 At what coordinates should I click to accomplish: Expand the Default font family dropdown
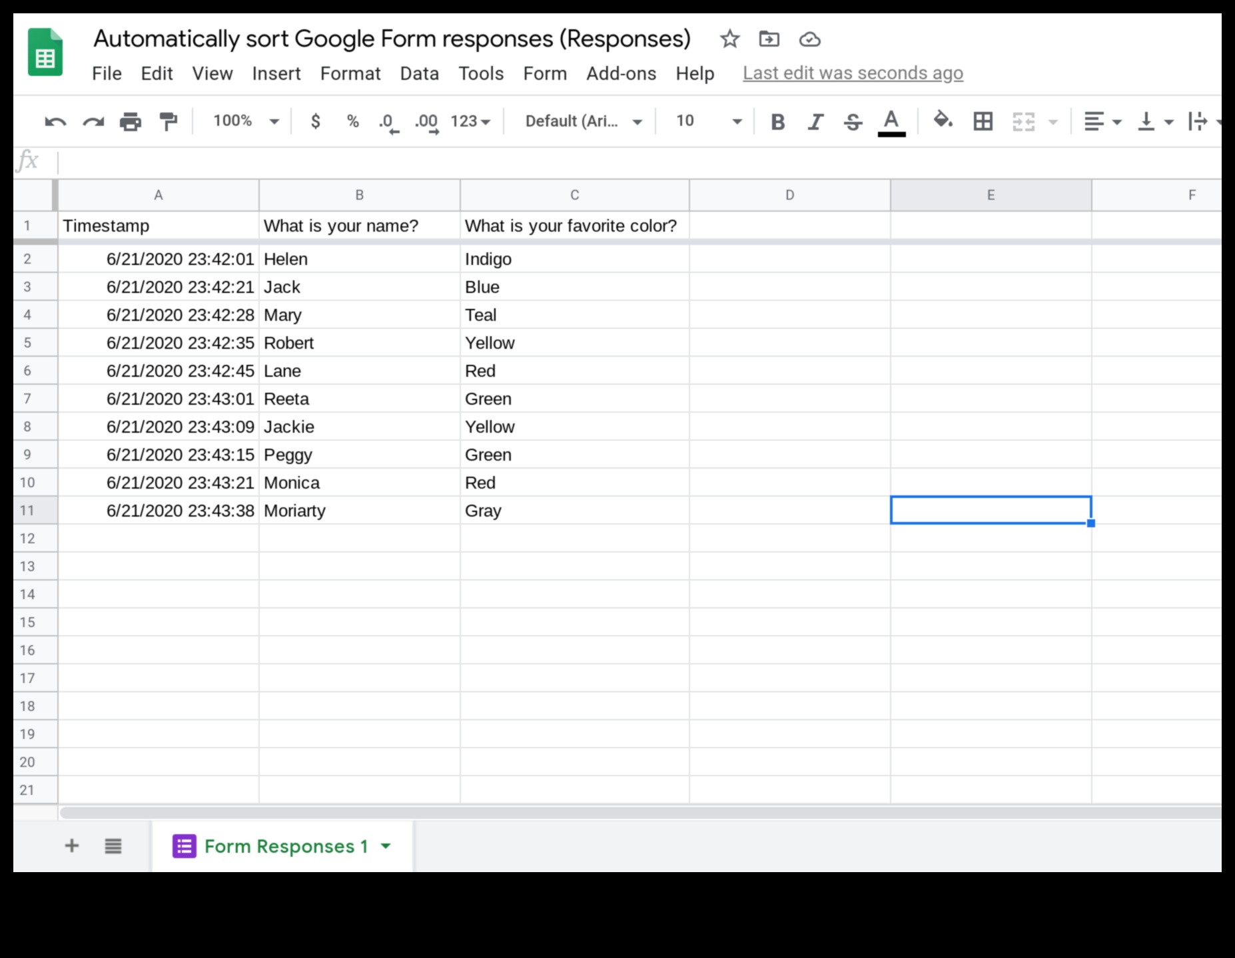[583, 121]
